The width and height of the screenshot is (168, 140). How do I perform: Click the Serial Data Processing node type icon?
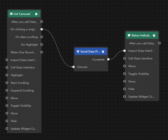[78, 52]
